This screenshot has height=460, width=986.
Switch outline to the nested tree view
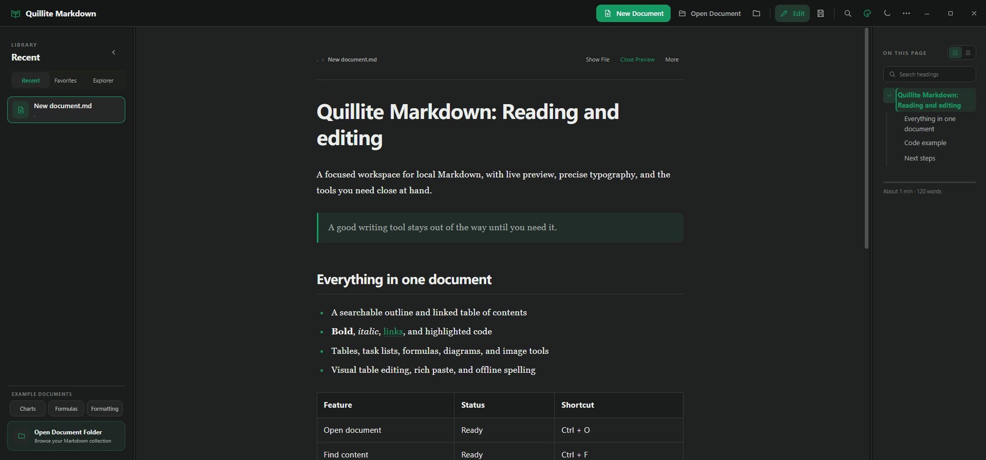click(955, 53)
